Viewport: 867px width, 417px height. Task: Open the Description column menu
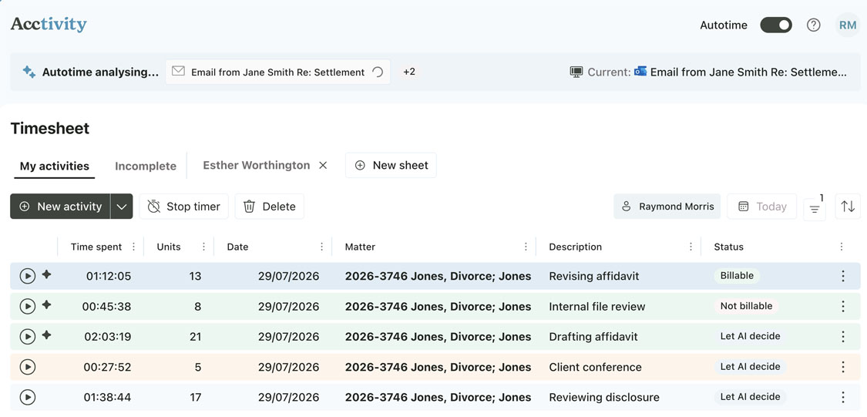691,247
